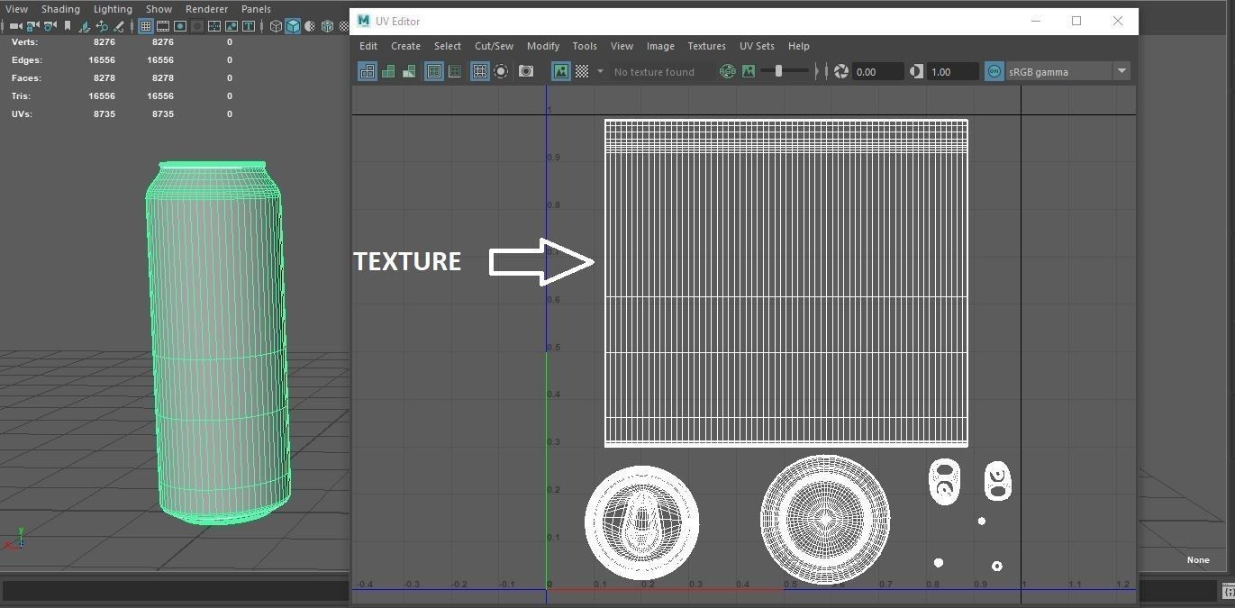Select camera icon in viewport toolbar
Viewport: 1235px width, 608px height.
tap(15, 26)
